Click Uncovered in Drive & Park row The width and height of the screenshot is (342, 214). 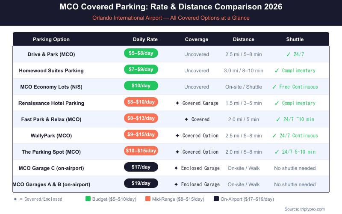tap(197, 54)
